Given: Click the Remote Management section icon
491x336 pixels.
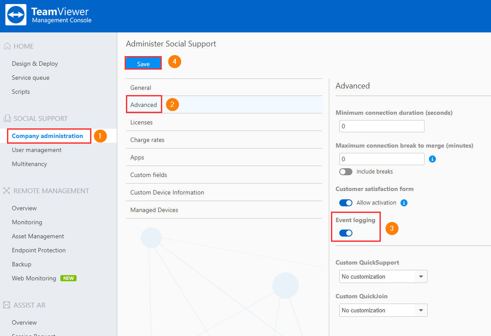Looking at the screenshot, I should coord(7,191).
